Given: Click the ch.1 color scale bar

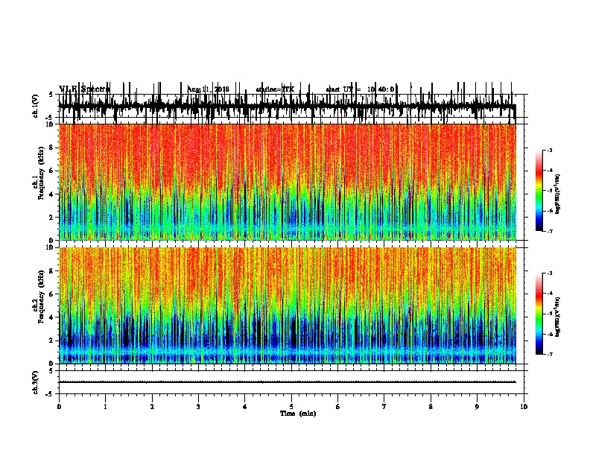Looking at the screenshot, I should pyautogui.click(x=539, y=191).
